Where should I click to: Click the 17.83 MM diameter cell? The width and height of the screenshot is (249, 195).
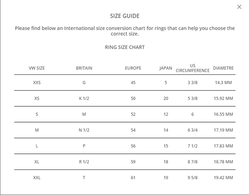tap(223, 146)
